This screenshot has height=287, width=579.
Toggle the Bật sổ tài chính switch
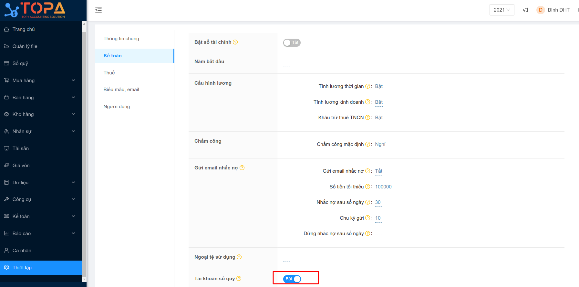point(292,43)
